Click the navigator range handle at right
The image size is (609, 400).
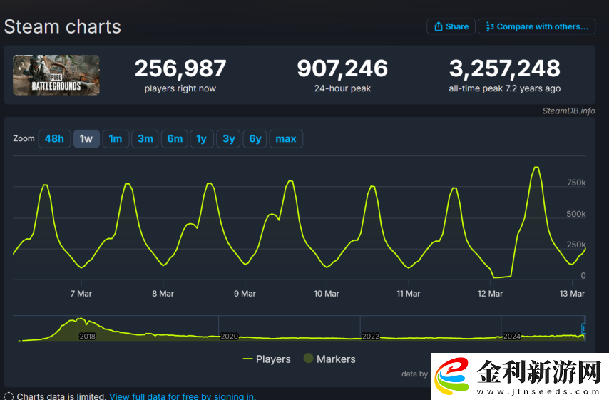(583, 328)
